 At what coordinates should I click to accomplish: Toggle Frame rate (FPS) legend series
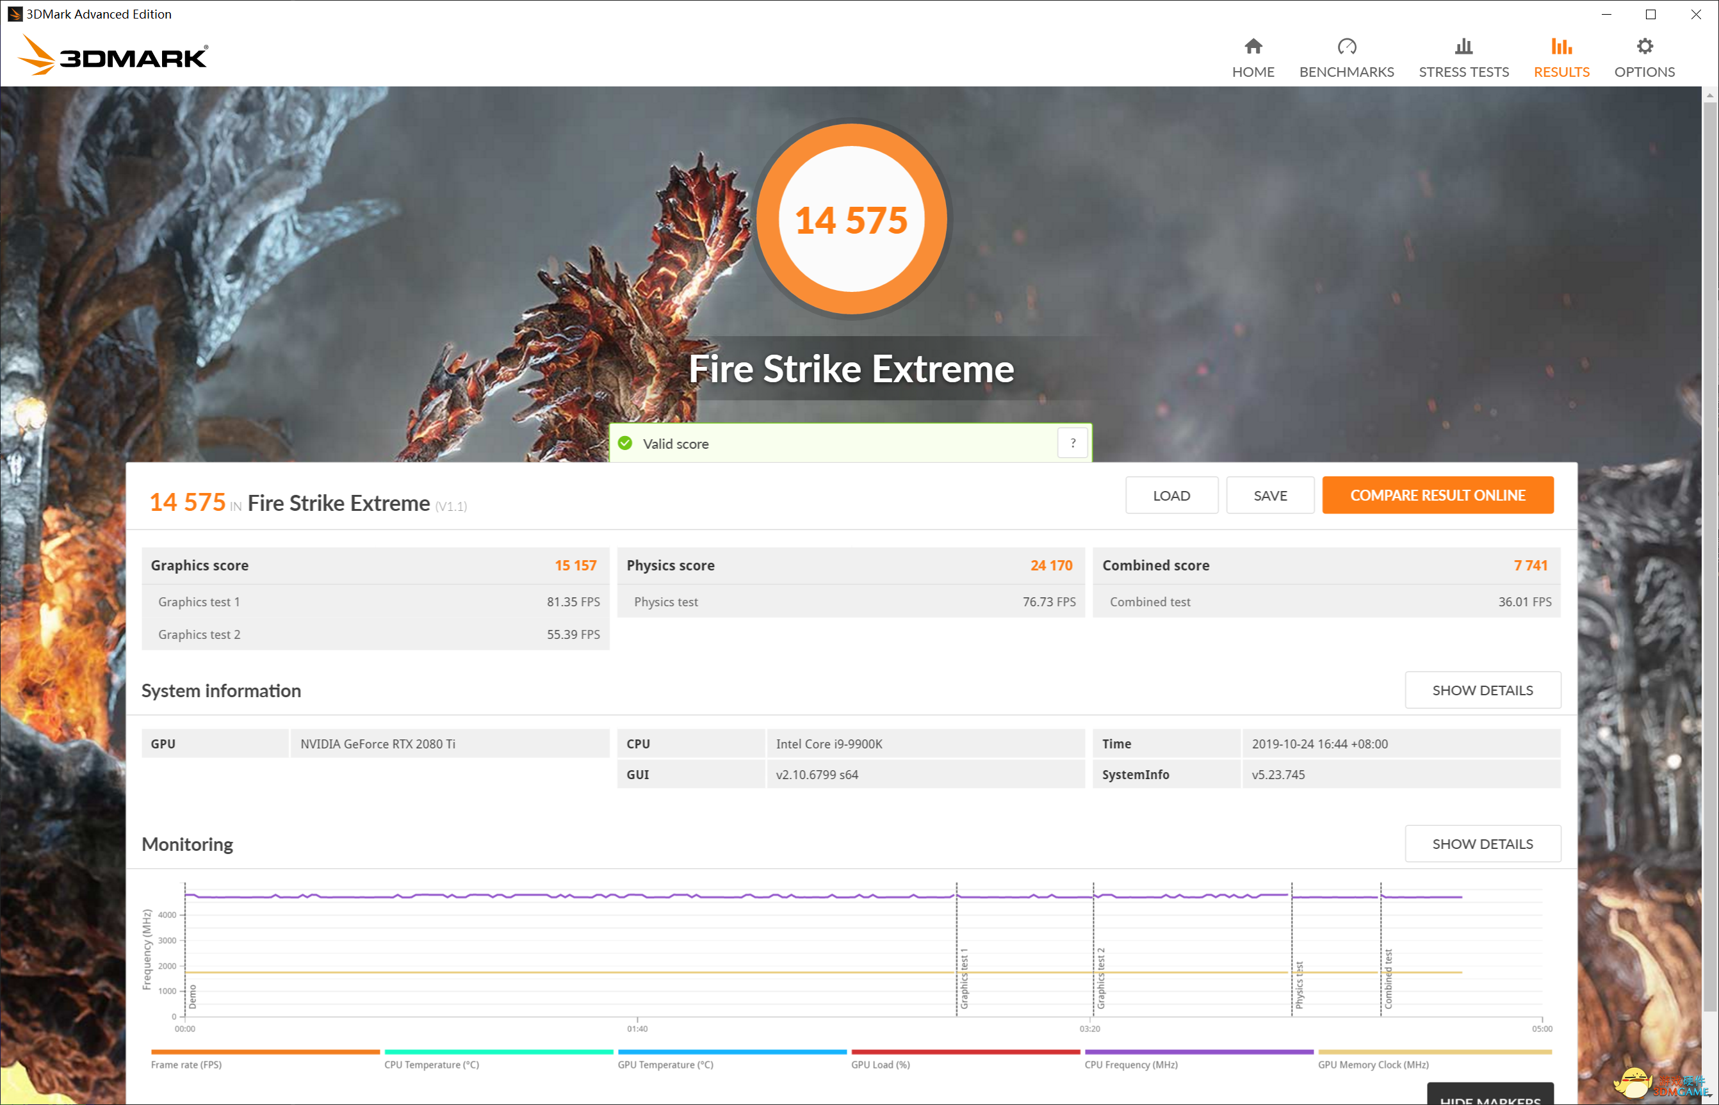coord(186,1065)
